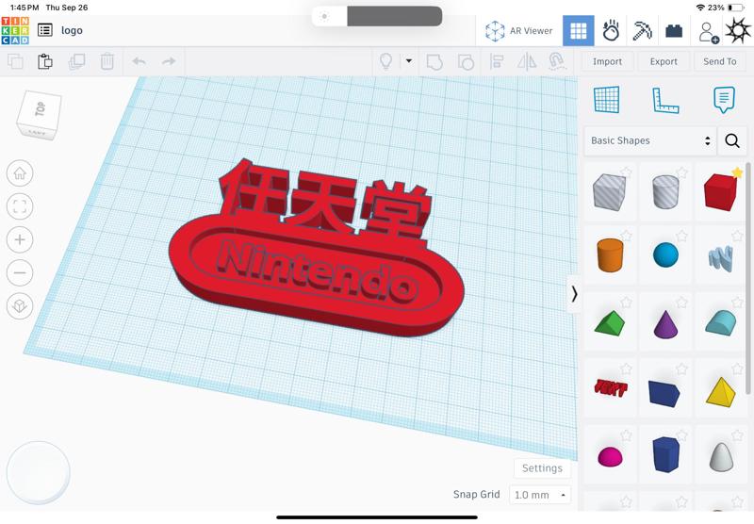The width and height of the screenshot is (754, 524).
Task: Redo the last action
Action: point(169,61)
